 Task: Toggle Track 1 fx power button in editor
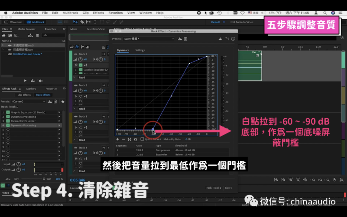(x=81, y=65)
